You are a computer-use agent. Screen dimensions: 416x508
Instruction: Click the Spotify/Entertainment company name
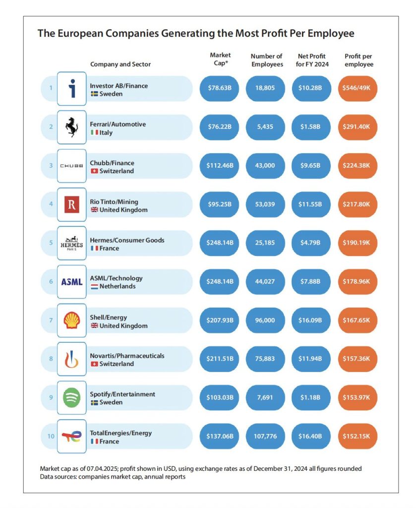[x=122, y=394]
